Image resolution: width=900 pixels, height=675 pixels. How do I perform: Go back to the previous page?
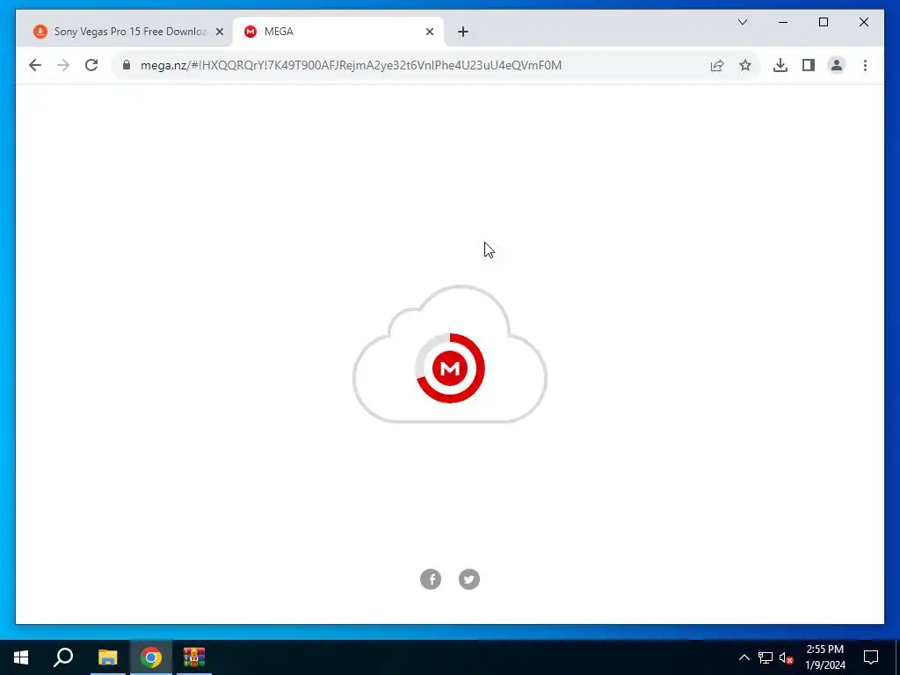pyautogui.click(x=35, y=65)
